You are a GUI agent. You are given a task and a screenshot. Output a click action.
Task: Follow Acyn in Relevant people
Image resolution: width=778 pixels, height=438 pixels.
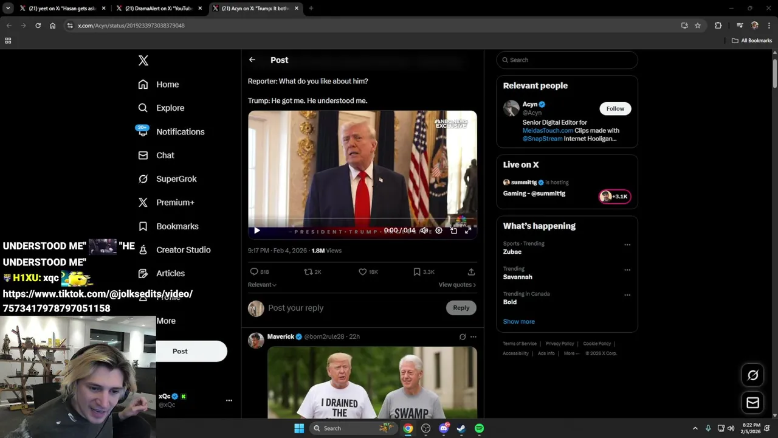[615, 108]
